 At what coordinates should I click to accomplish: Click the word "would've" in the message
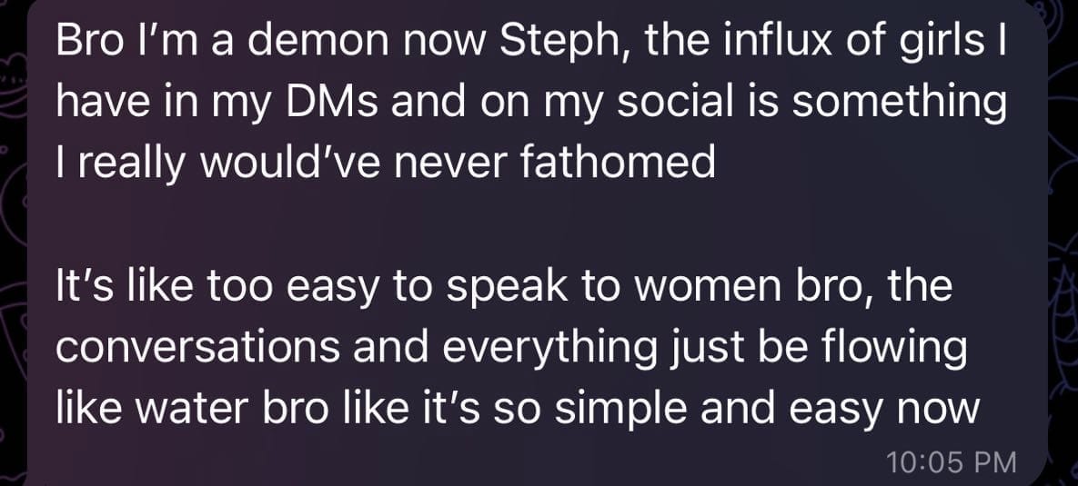click(290, 163)
